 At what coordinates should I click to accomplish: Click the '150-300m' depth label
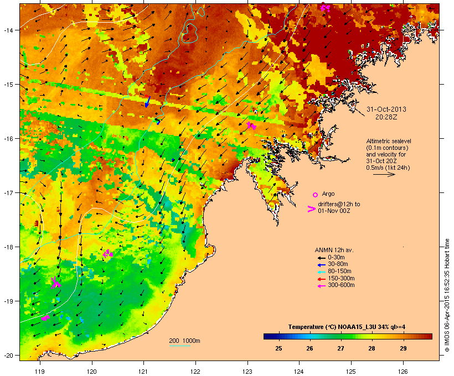pyautogui.click(x=341, y=279)
